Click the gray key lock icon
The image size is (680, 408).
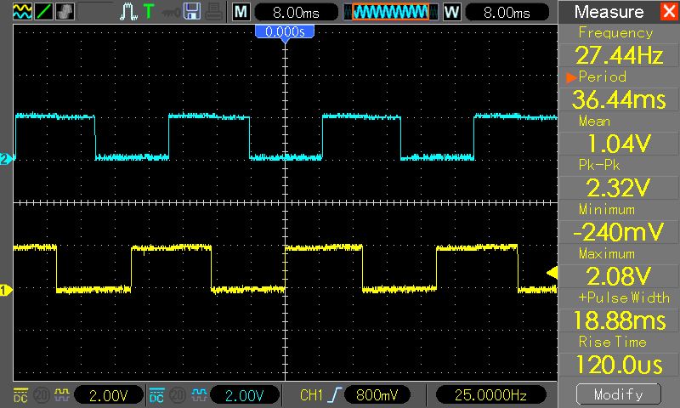[171, 12]
